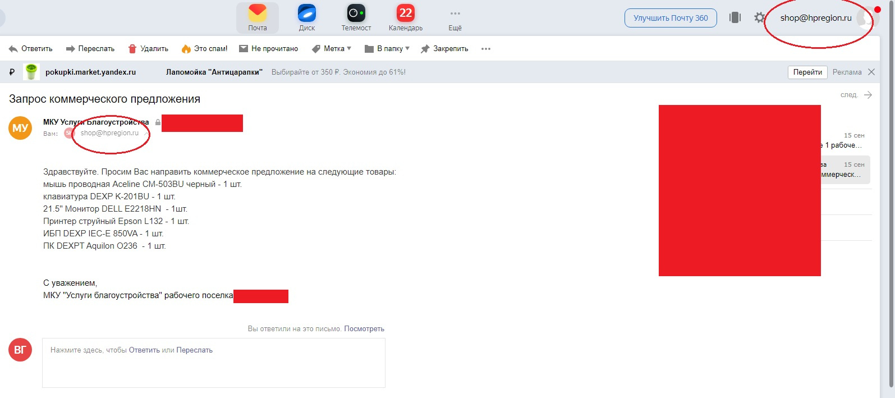Viewport: 895px width, 398px height.
Task: Open the Диск cloud storage icon
Action: tap(307, 18)
